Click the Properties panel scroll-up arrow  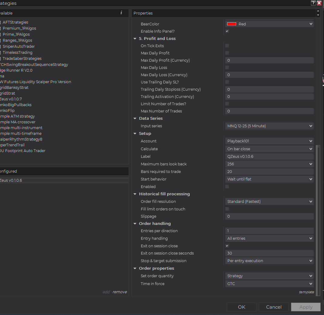click(318, 11)
